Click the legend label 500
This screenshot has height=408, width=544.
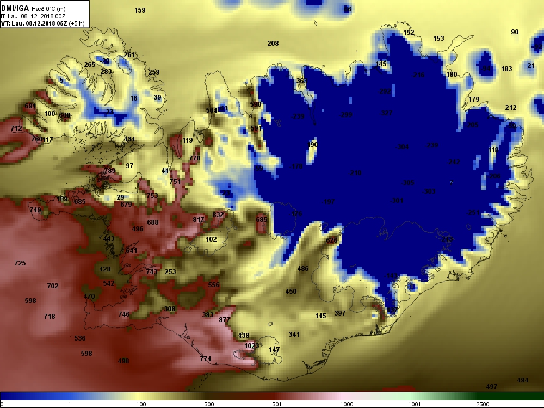tap(209, 404)
